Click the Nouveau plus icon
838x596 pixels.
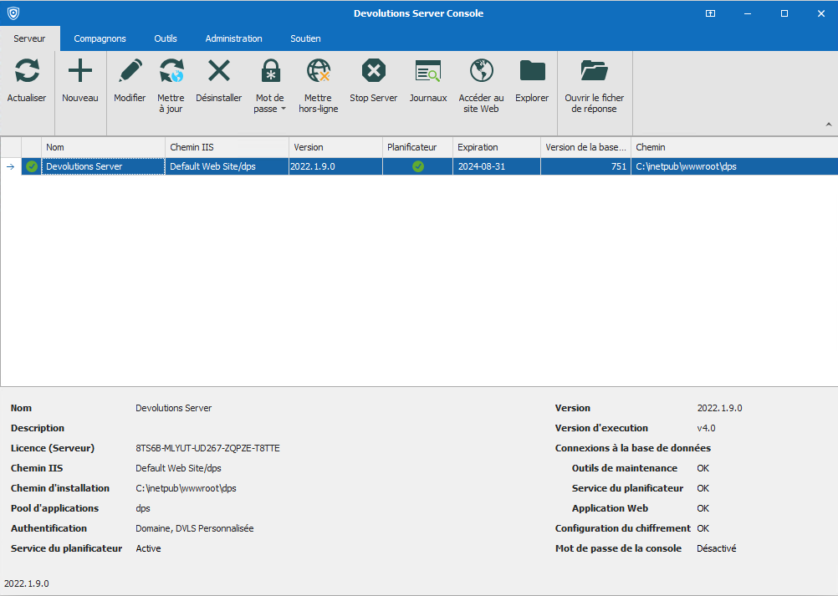pos(80,72)
